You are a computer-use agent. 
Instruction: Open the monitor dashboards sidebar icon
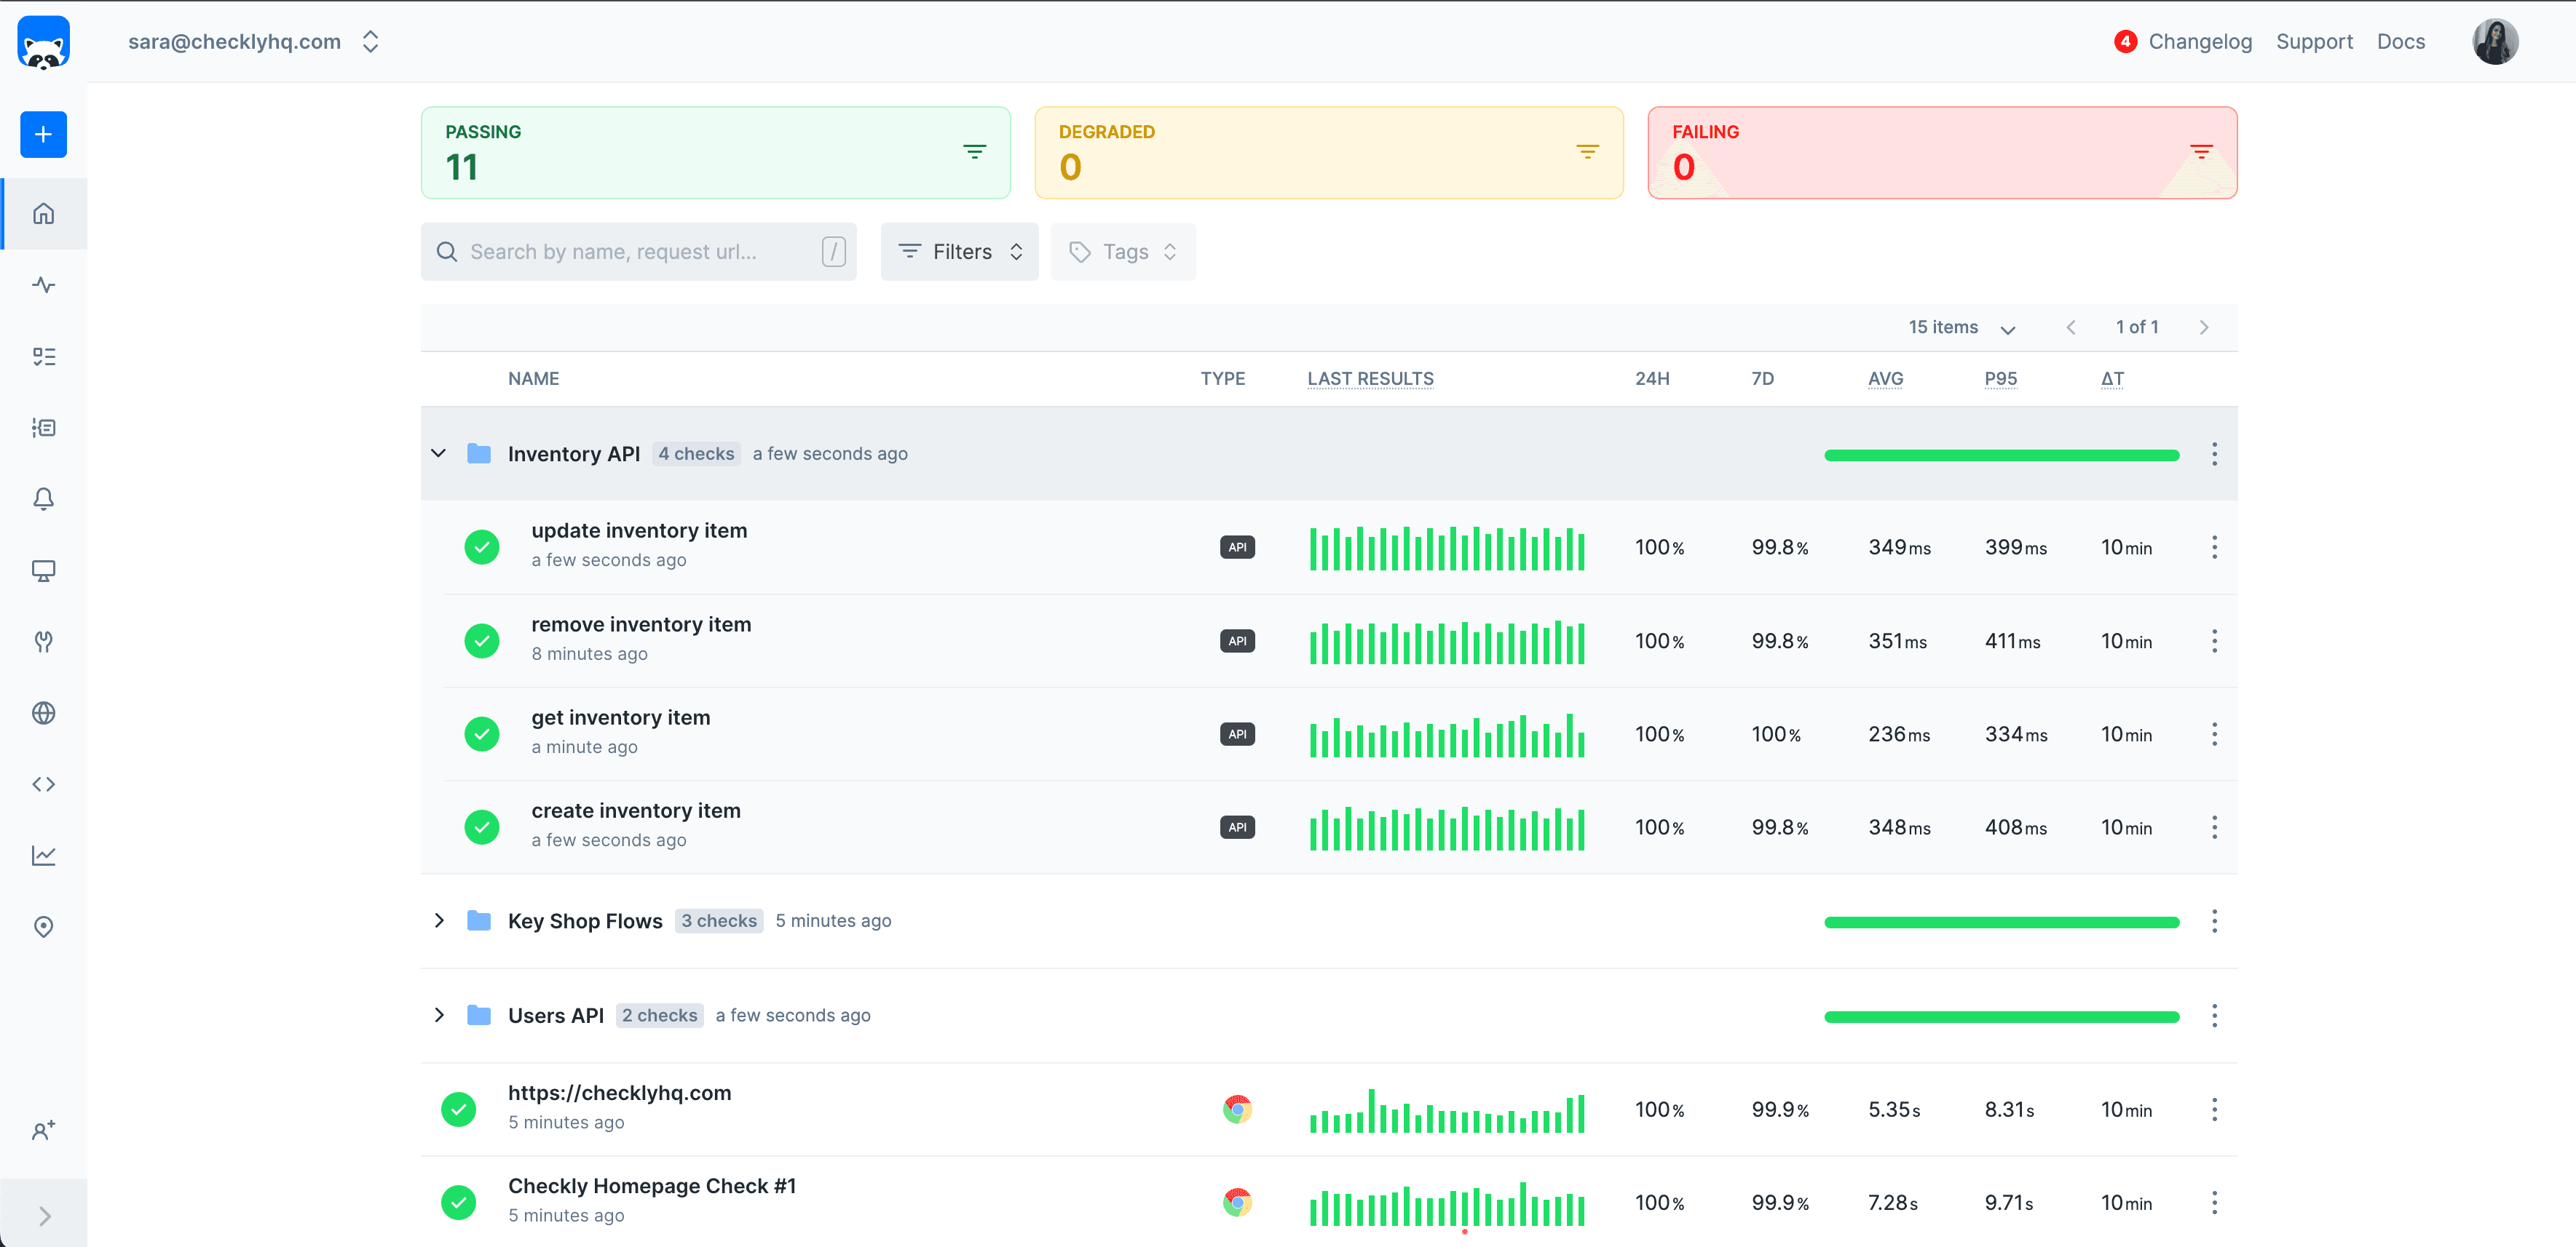coord(43,570)
